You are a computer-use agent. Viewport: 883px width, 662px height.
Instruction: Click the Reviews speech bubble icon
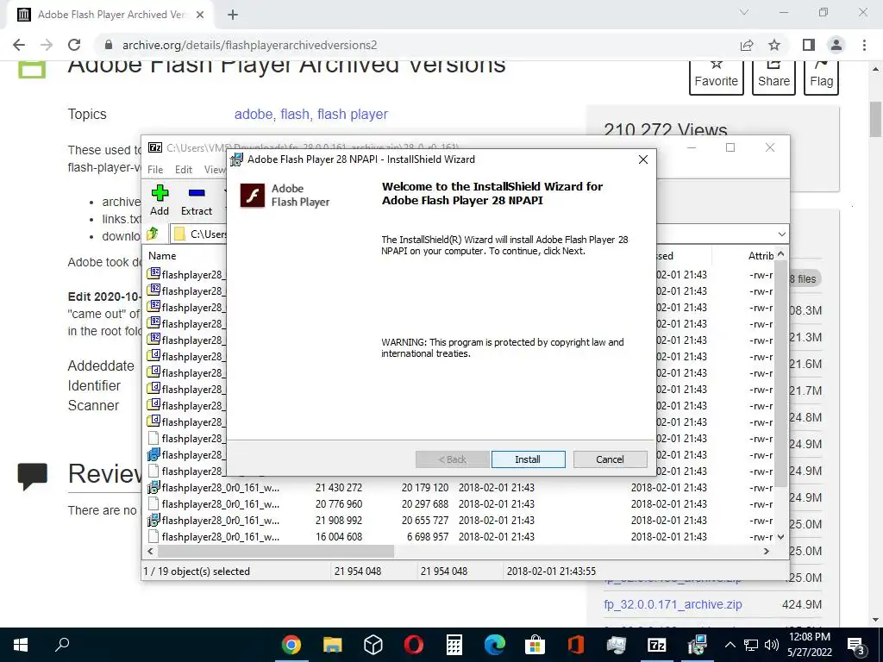(32, 476)
